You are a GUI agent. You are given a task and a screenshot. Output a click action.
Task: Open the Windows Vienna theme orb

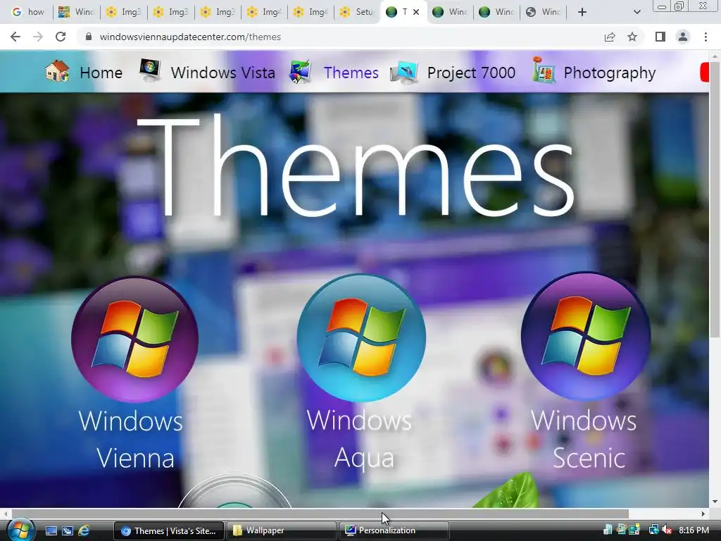134,340
